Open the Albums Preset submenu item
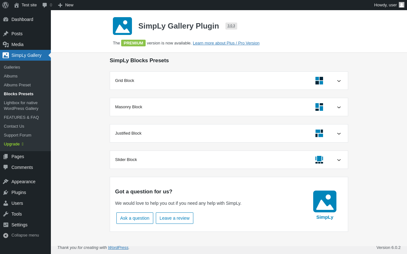The width and height of the screenshot is (407, 254). click(x=17, y=85)
